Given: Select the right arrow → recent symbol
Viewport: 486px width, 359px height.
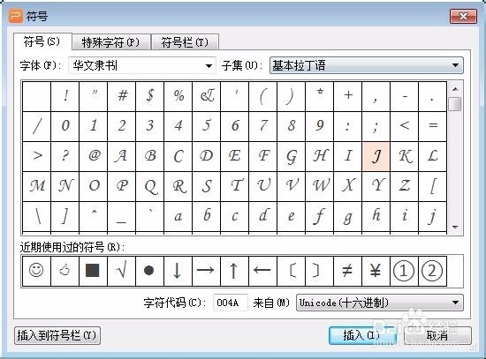Looking at the screenshot, I should click(x=206, y=271).
